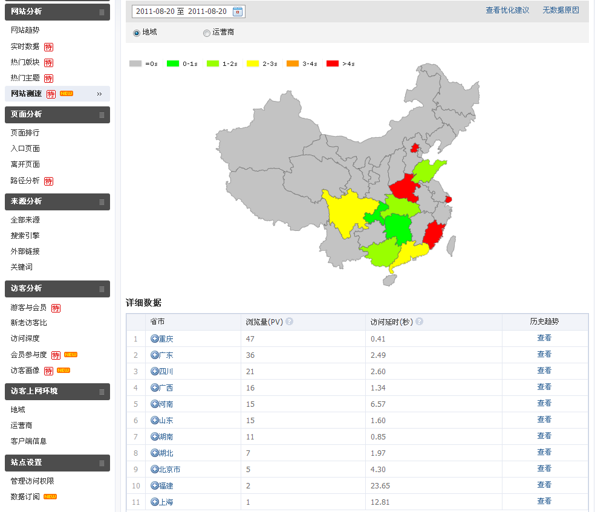The image size is (595, 512).
Task: Select the 地域 radio button
Action: [137, 33]
